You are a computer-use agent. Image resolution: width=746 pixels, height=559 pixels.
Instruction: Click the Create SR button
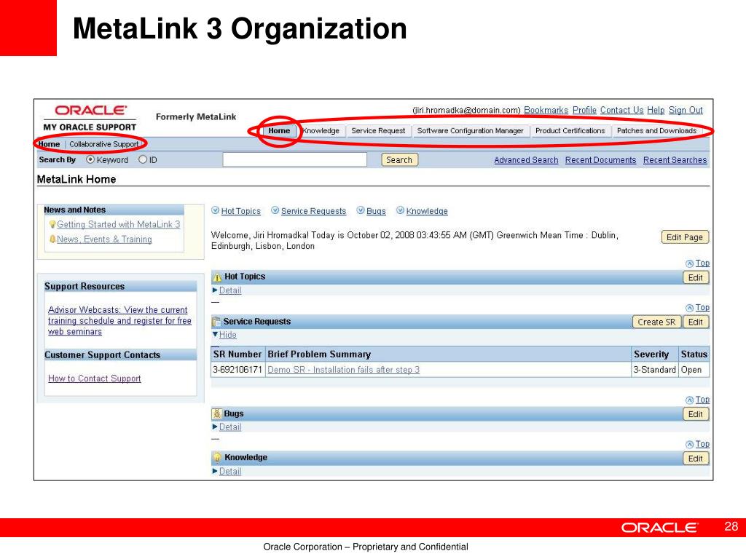click(x=656, y=322)
